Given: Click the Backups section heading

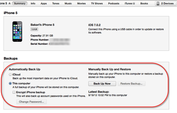Looking at the screenshot, I should point(11,58).
